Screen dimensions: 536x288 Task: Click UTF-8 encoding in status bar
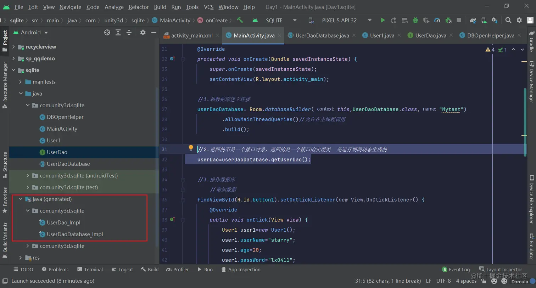(x=443, y=281)
